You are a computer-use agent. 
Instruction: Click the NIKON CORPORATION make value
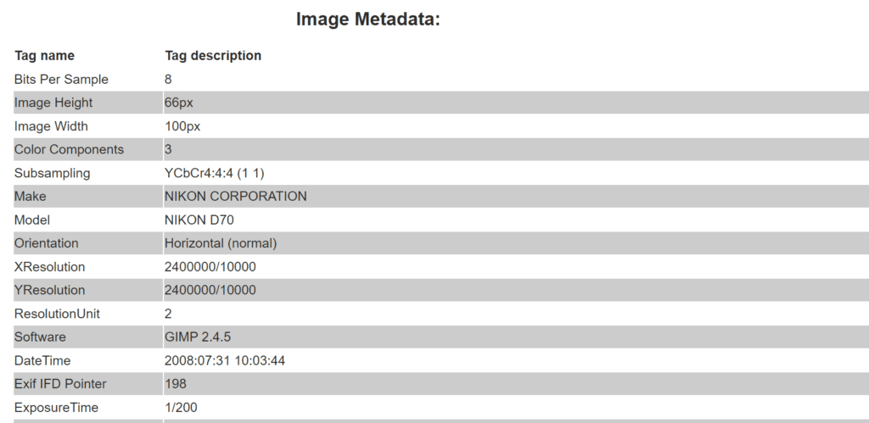click(x=235, y=197)
